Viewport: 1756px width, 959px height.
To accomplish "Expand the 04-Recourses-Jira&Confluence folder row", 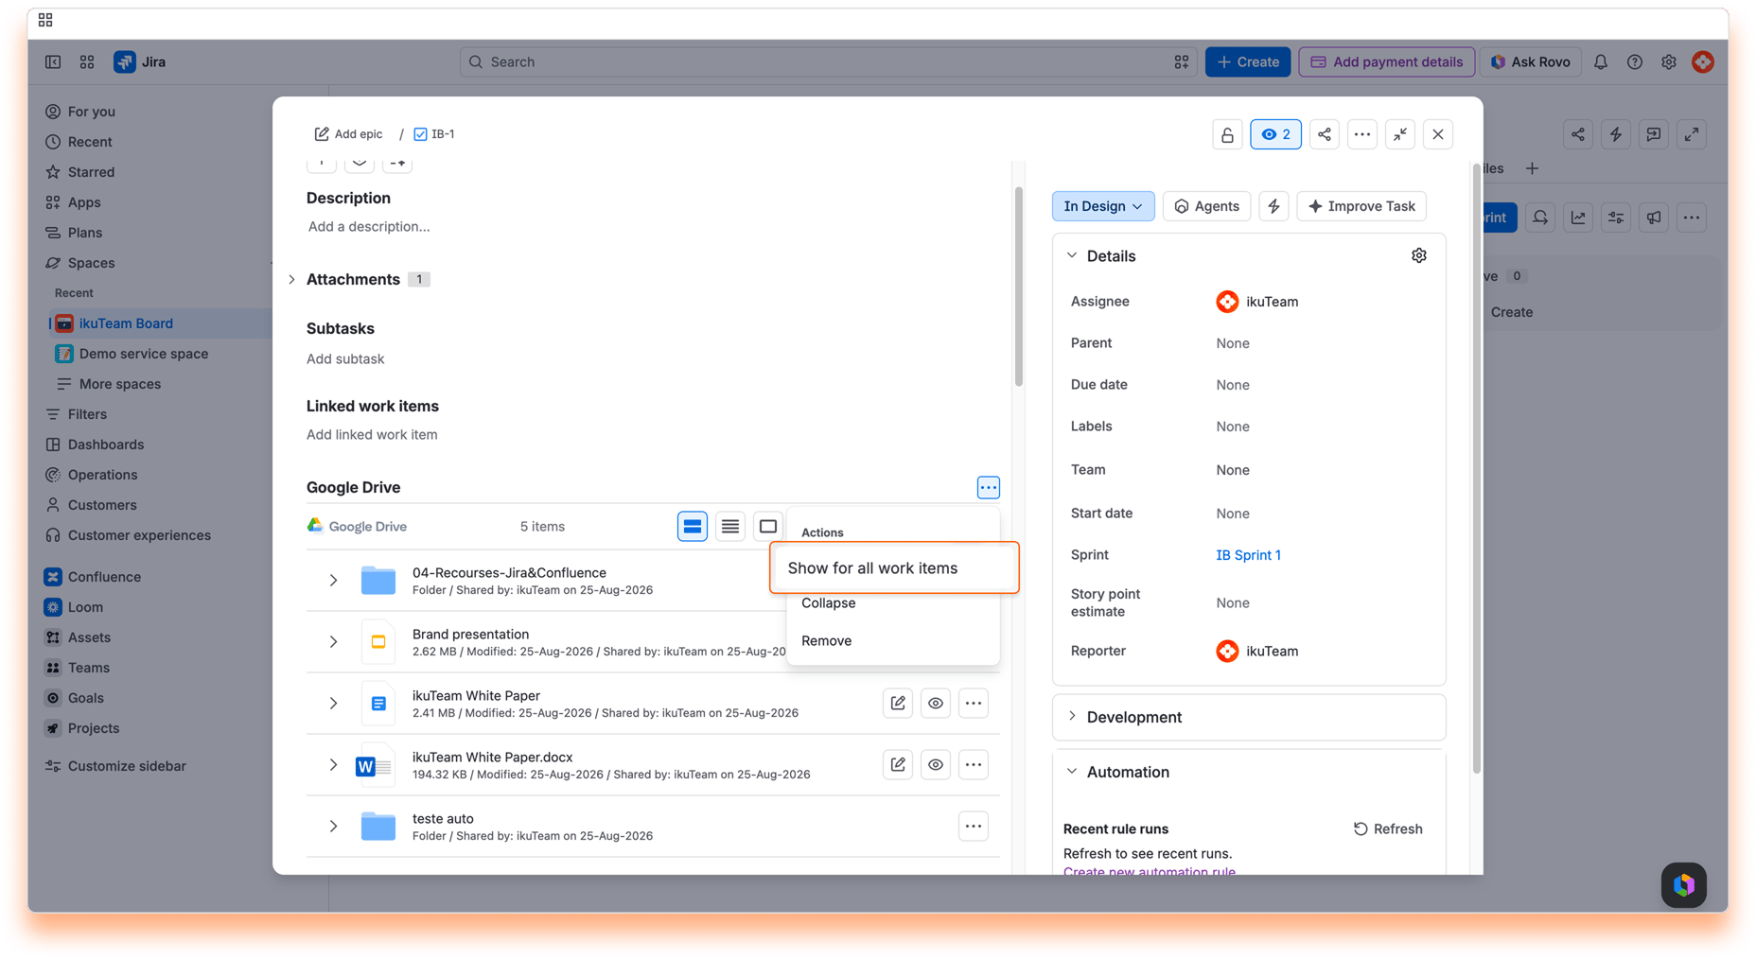I will coord(333,580).
